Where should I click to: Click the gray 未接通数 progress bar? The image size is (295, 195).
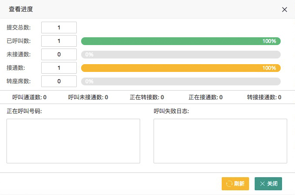point(181,55)
